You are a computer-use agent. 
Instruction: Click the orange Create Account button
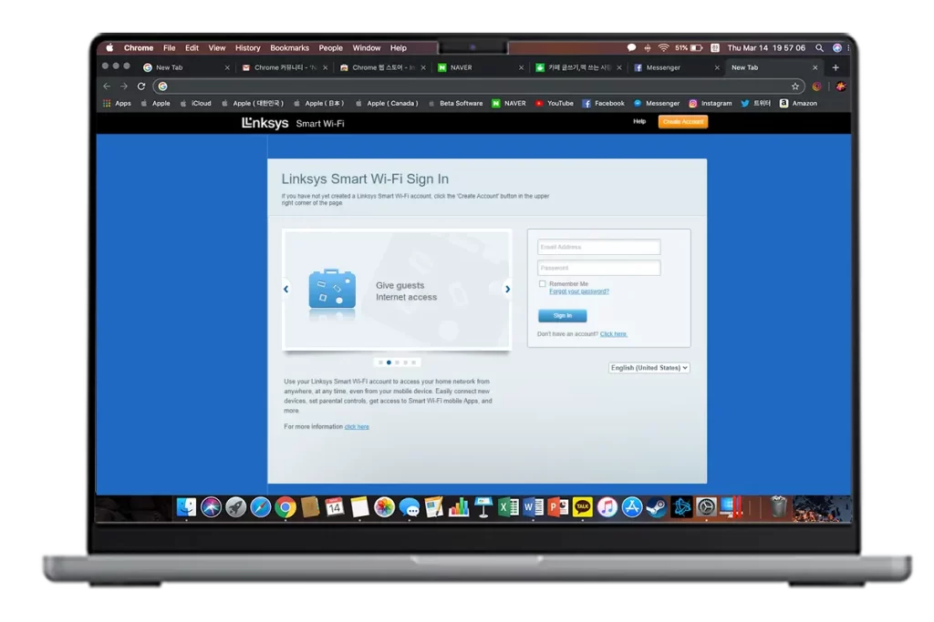pos(682,122)
